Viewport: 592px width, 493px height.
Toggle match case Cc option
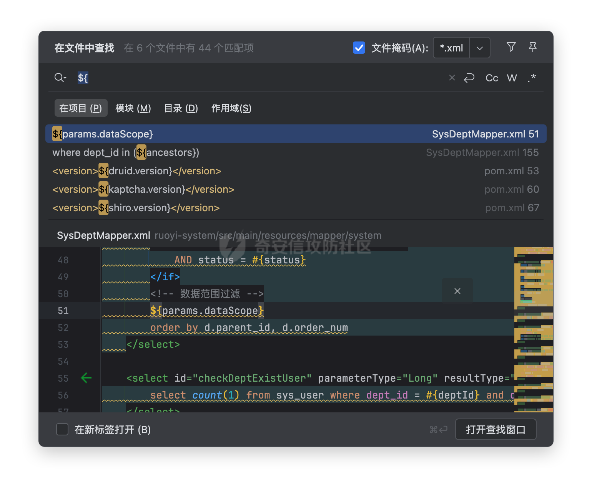pos(492,78)
